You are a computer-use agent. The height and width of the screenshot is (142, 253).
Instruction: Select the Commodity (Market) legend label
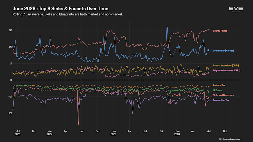pyautogui.click(x=223, y=51)
